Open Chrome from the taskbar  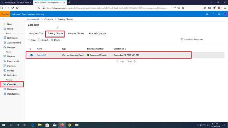pos(69,125)
